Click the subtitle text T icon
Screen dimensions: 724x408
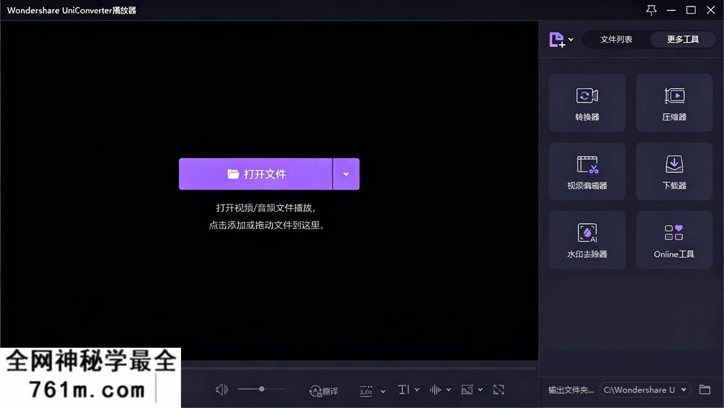coord(404,390)
